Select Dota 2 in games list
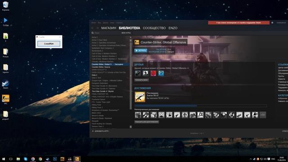 coord(94,75)
